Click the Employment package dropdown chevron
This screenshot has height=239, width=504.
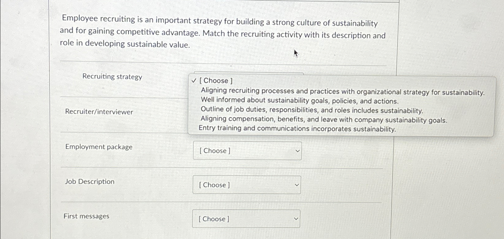tap(296, 150)
